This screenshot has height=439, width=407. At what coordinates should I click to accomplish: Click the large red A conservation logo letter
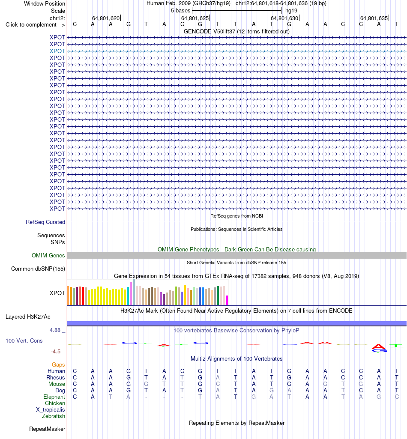pyautogui.click(x=379, y=347)
